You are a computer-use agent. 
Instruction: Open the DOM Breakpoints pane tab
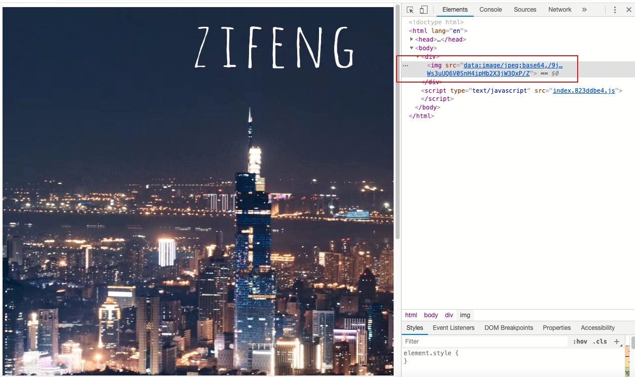509,328
